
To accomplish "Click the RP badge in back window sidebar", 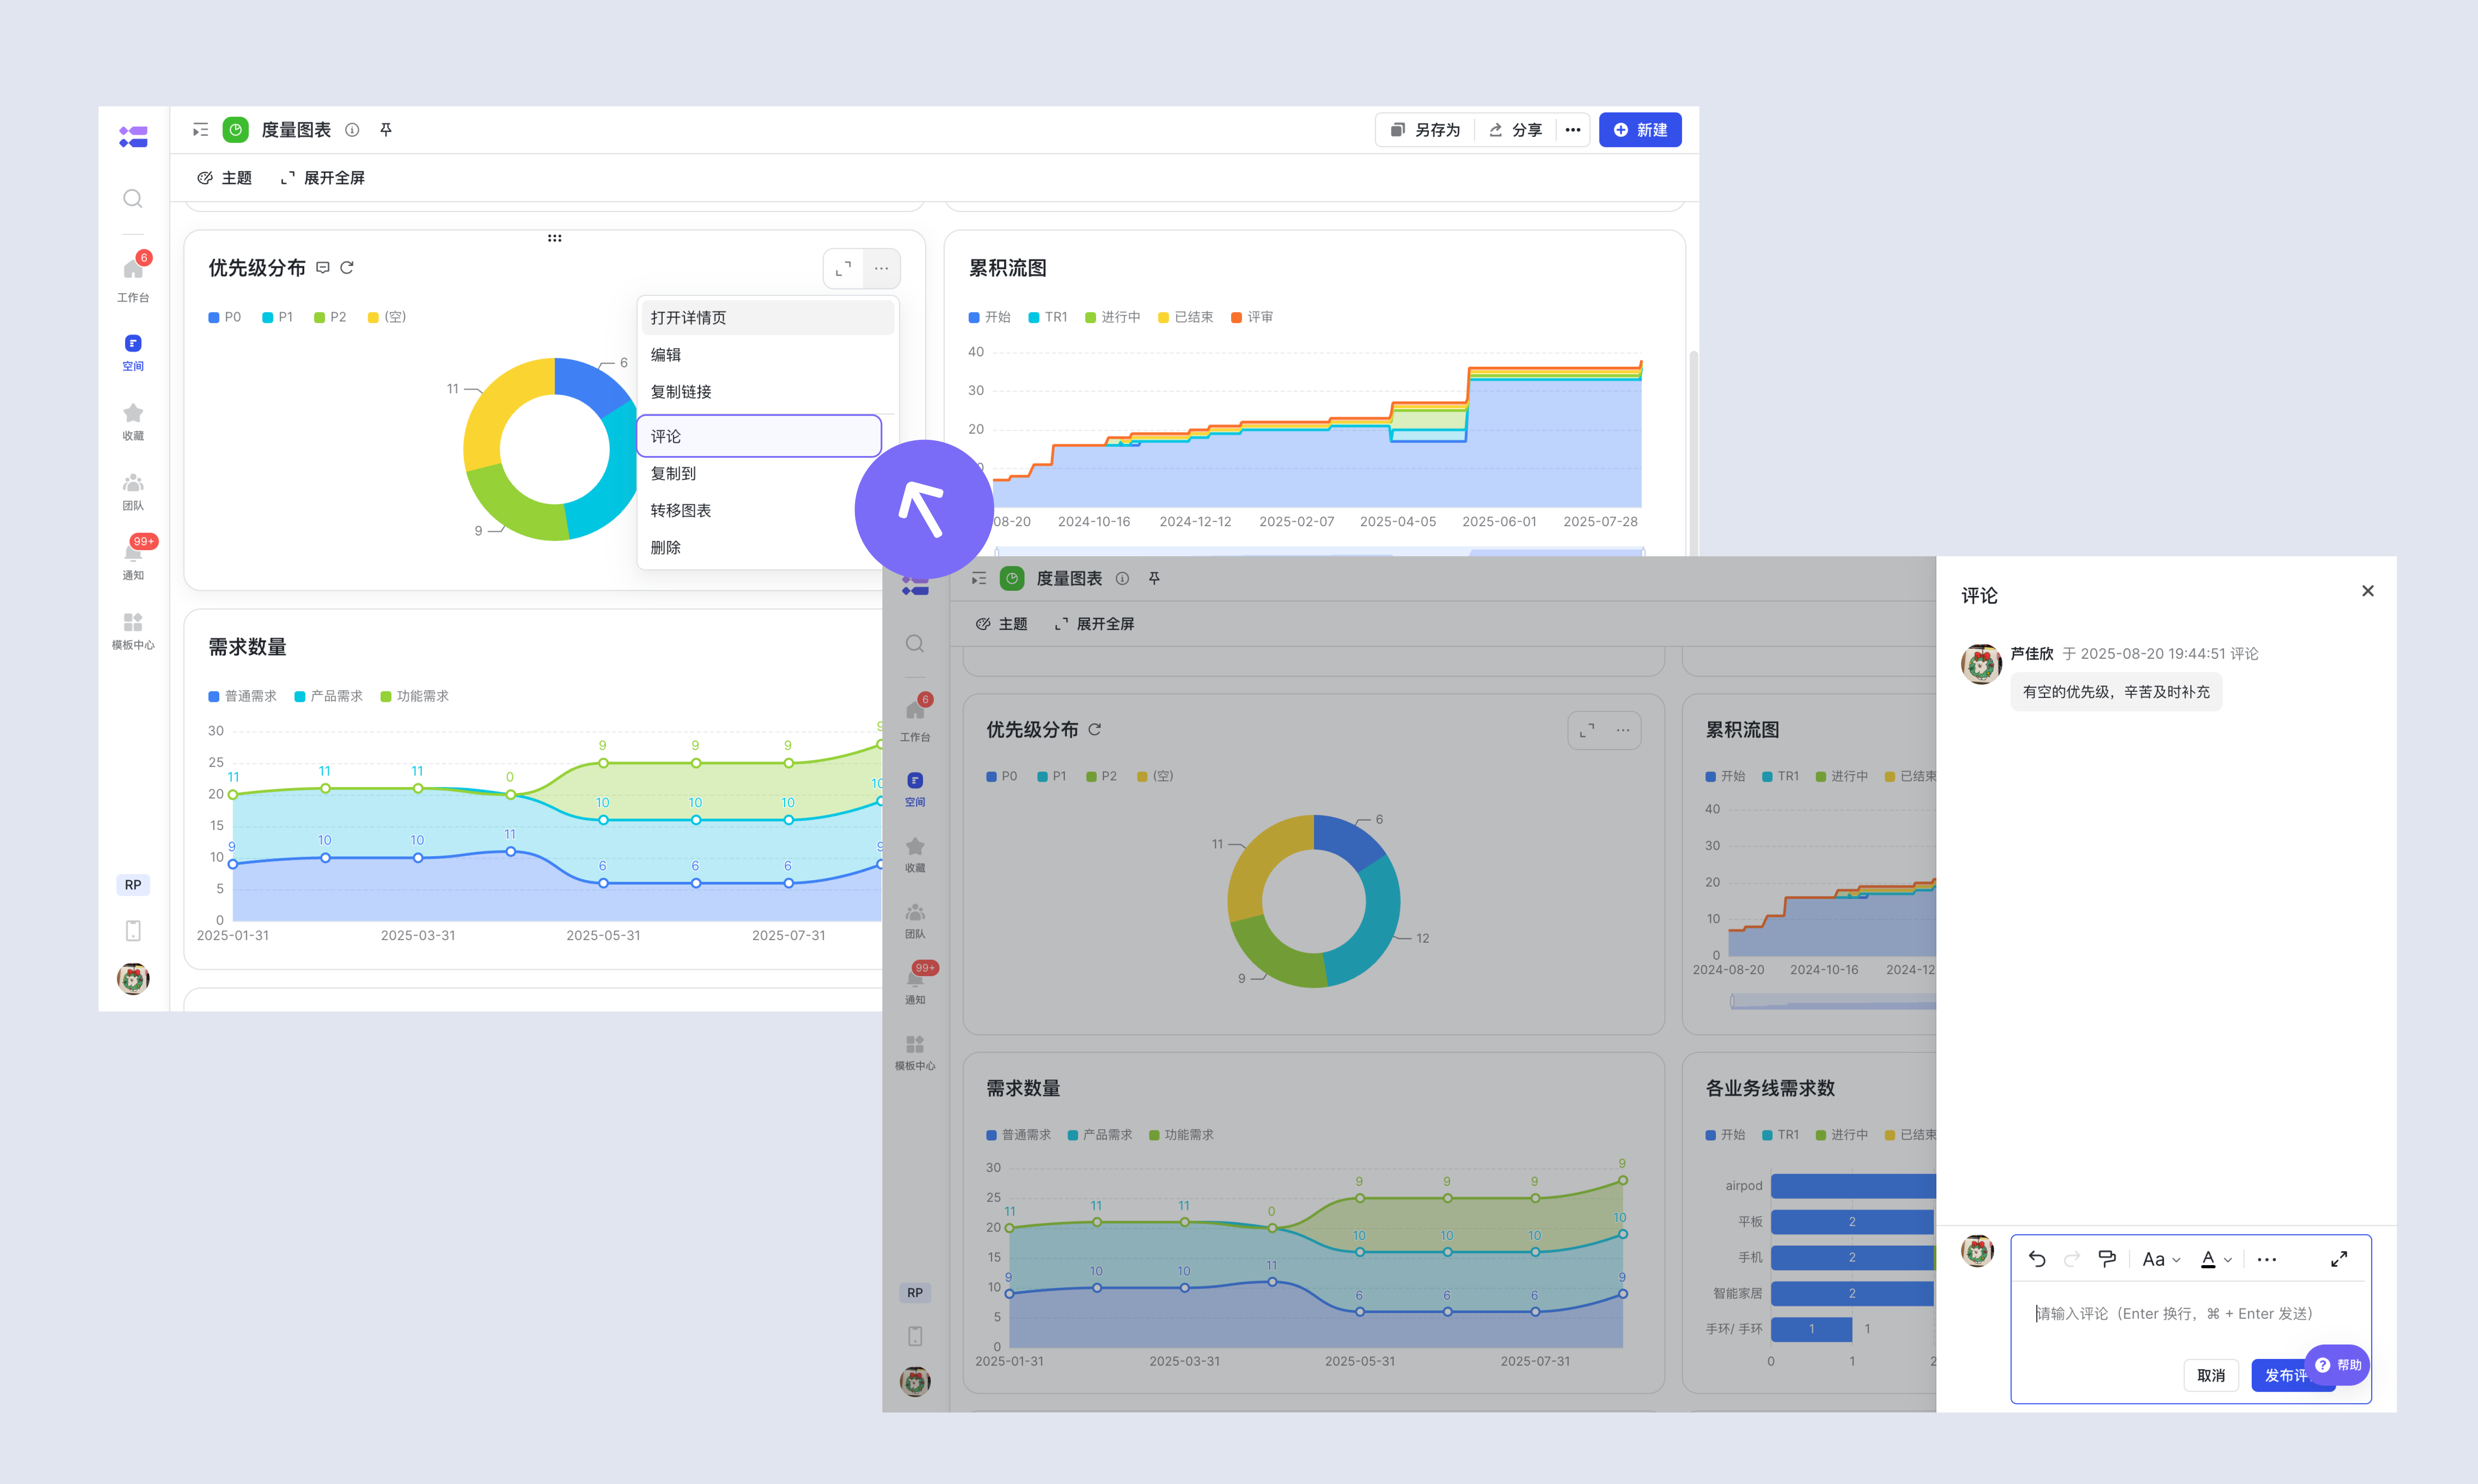I will (133, 885).
